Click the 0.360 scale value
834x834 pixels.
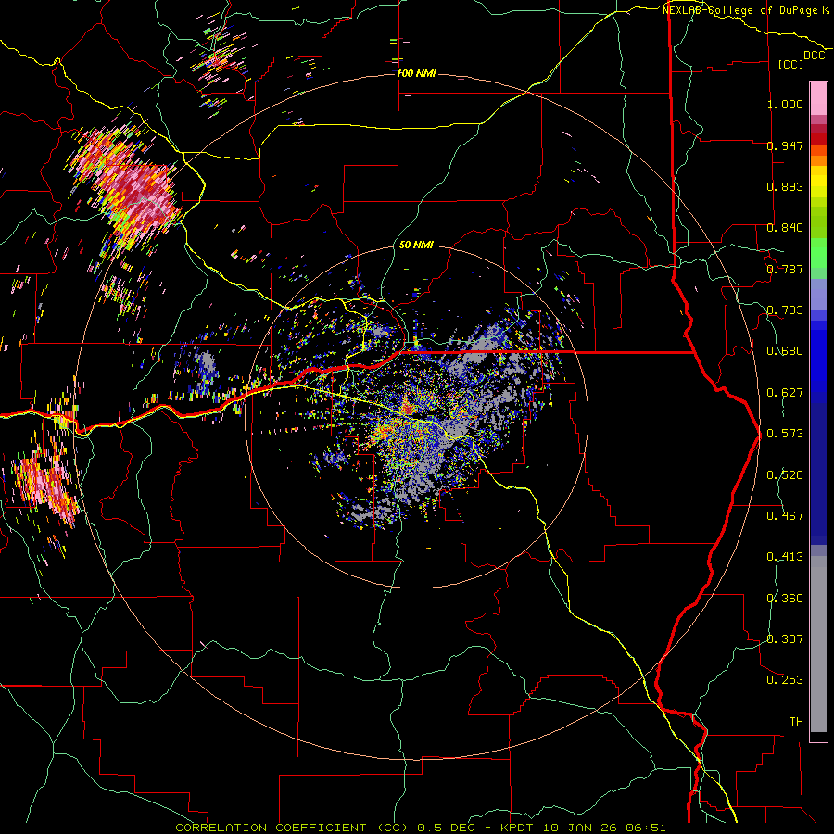tap(785, 599)
